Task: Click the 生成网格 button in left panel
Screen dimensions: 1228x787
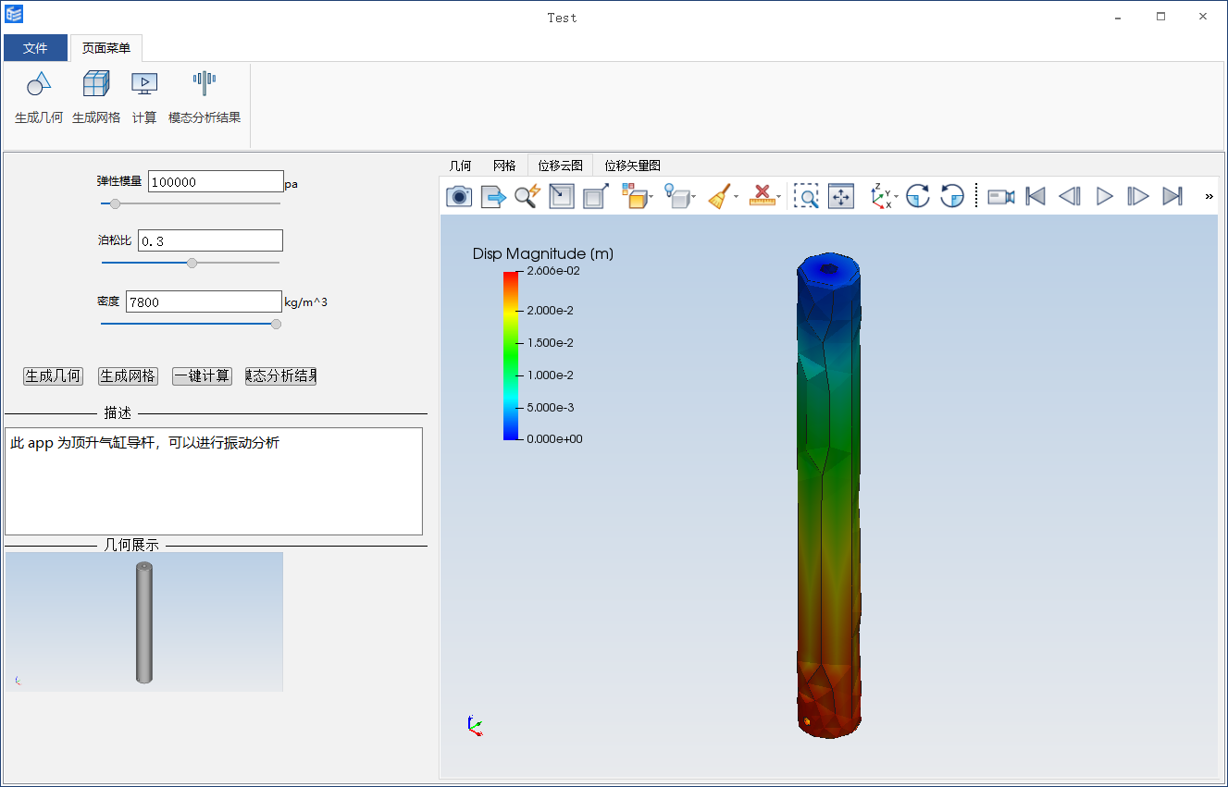Action: coord(128,376)
